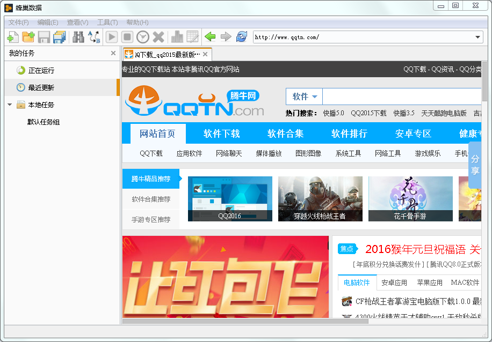The height and width of the screenshot is (342, 492).
Task: Click the save all disks icon
Action: [59, 37]
